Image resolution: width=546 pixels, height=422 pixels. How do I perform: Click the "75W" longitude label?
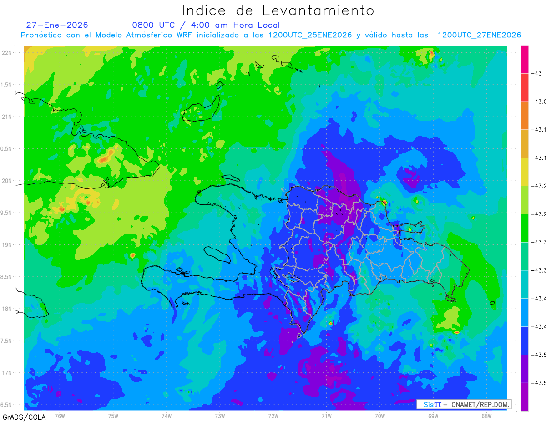[x=113, y=416]
